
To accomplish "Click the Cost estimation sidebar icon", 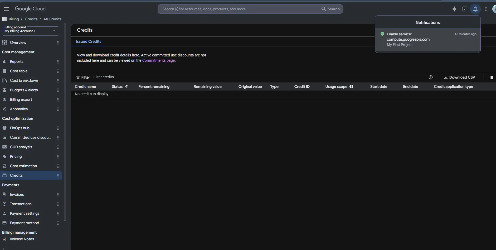I will pyautogui.click(x=4, y=166).
